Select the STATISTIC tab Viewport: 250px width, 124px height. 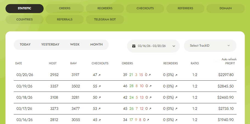24,8
